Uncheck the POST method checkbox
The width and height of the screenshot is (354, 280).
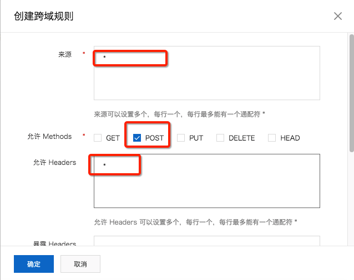(137, 138)
